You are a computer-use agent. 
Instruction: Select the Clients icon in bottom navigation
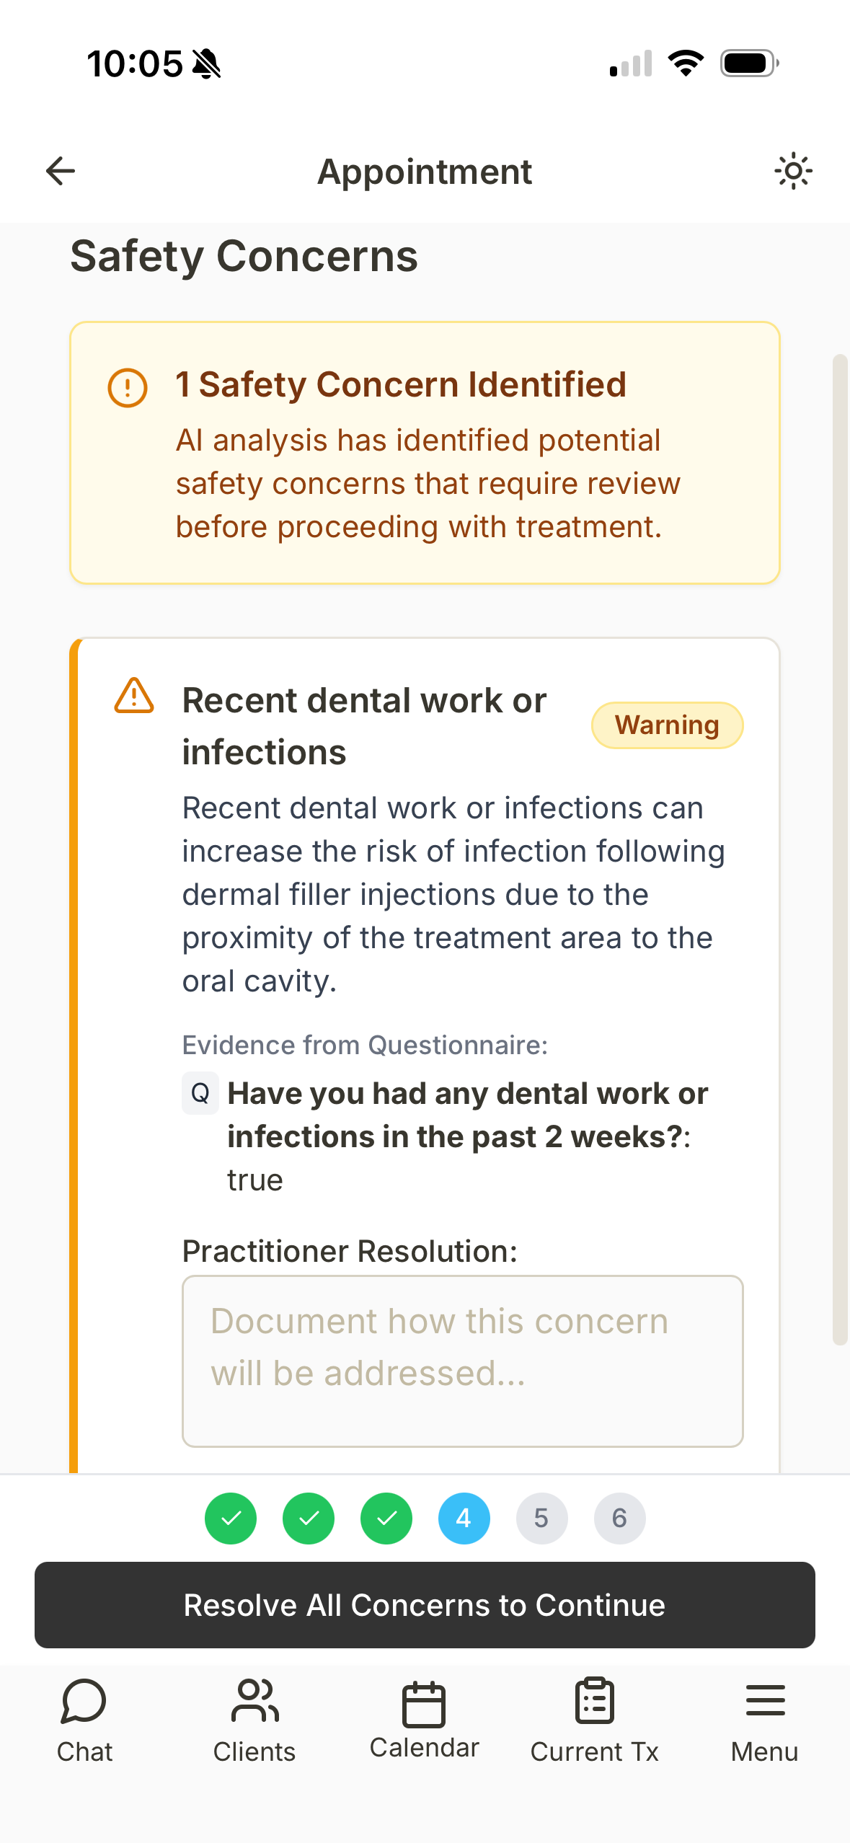254,1702
